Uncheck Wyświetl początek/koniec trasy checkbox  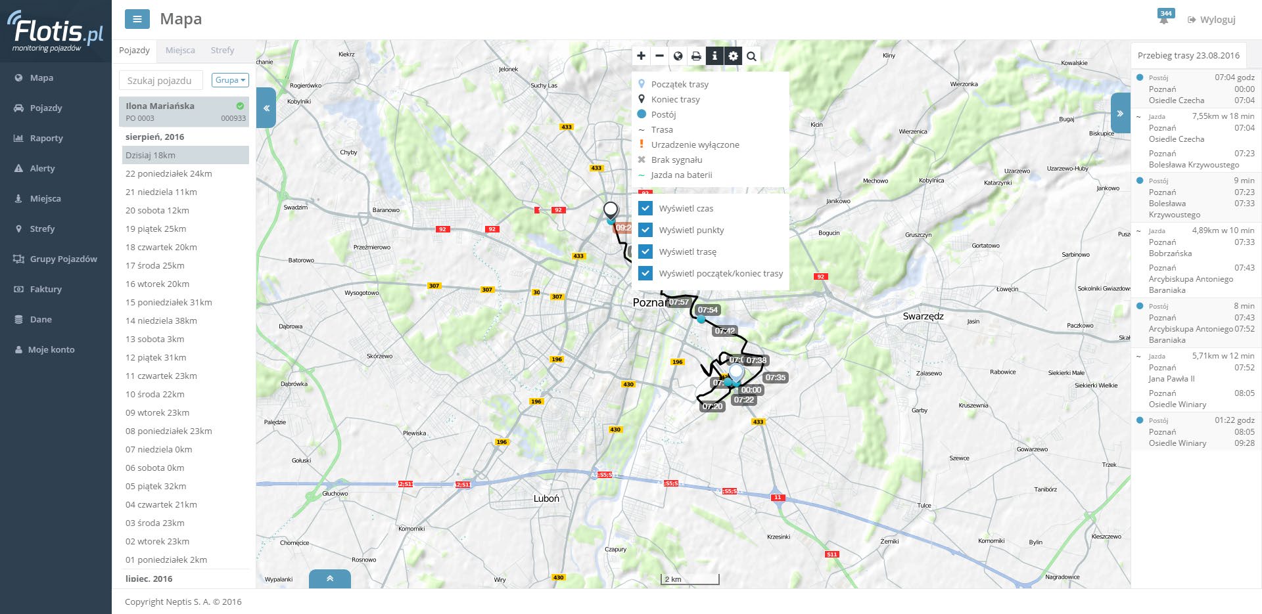(x=645, y=273)
